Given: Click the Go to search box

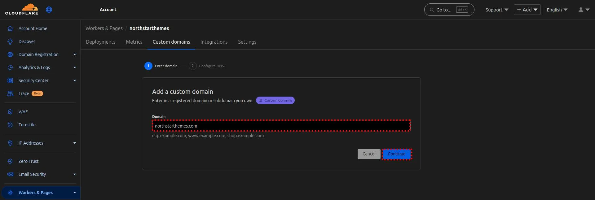Looking at the screenshot, I should 449,10.
